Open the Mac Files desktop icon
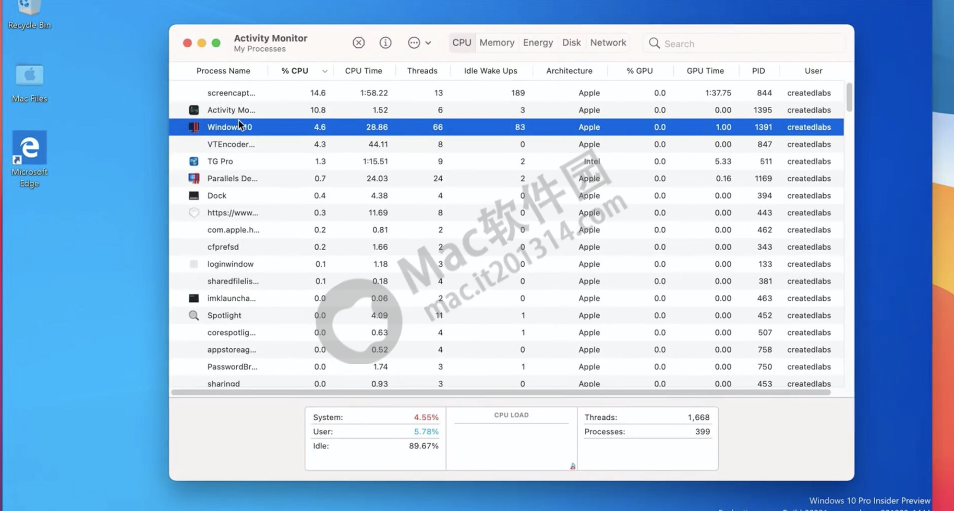 tap(29, 84)
